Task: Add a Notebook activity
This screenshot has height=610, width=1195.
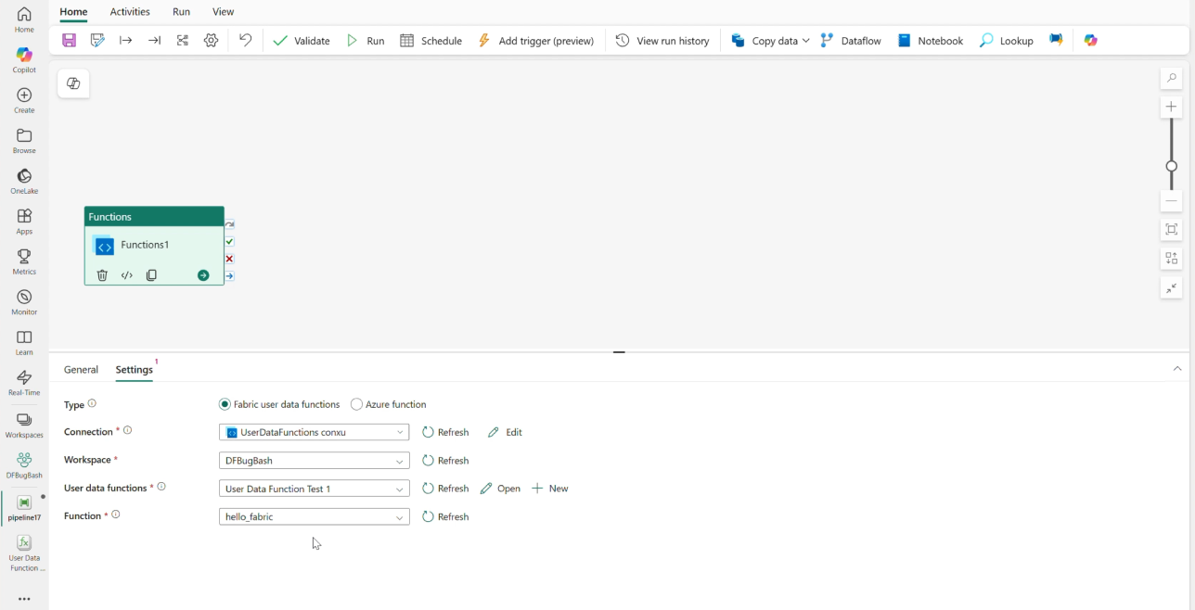Action: pos(930,41)
